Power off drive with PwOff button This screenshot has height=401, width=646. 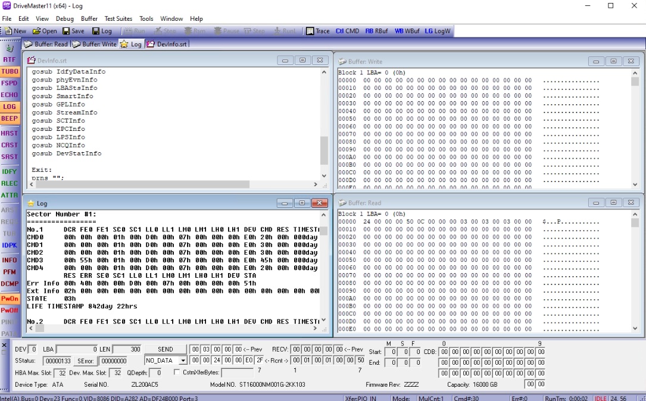(x=10, y=310)
